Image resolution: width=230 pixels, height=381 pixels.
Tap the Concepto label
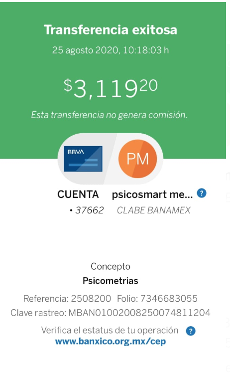pyautogui.click(x=111, y=267)
